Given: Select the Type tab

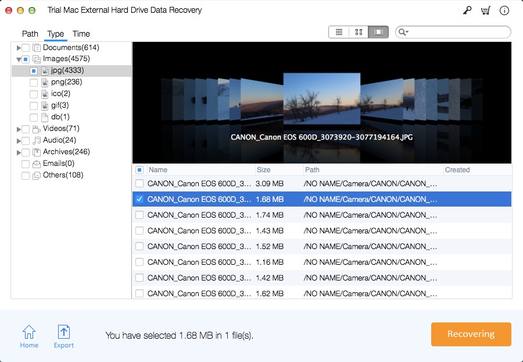Looking at the screenshot, I should tap(55, 34).
